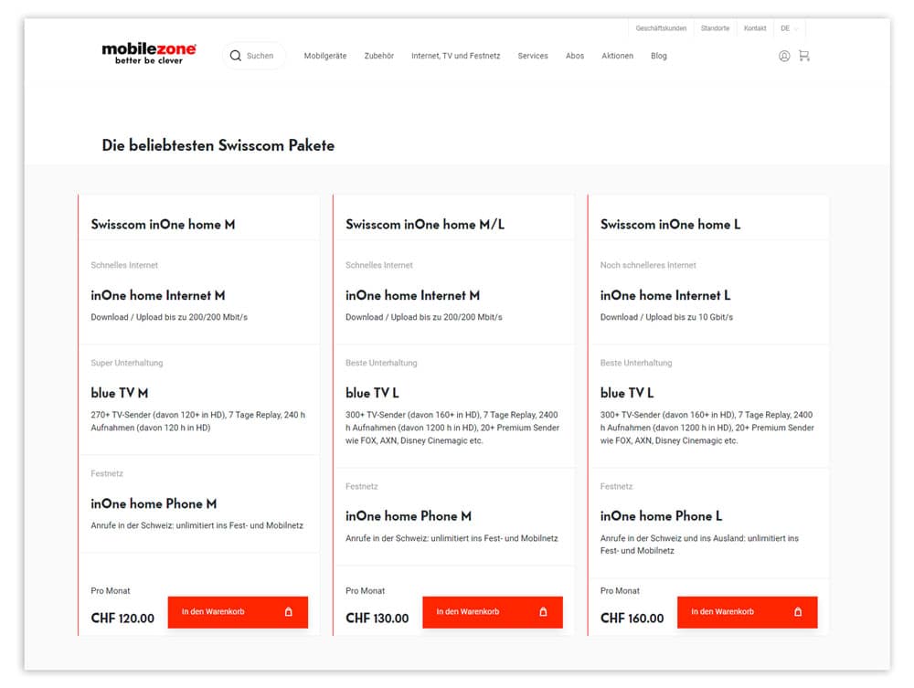Click the Geschäftskunden link
This screenshot has width=914, height=688.
pyautogui.click(x=662, y=28)
